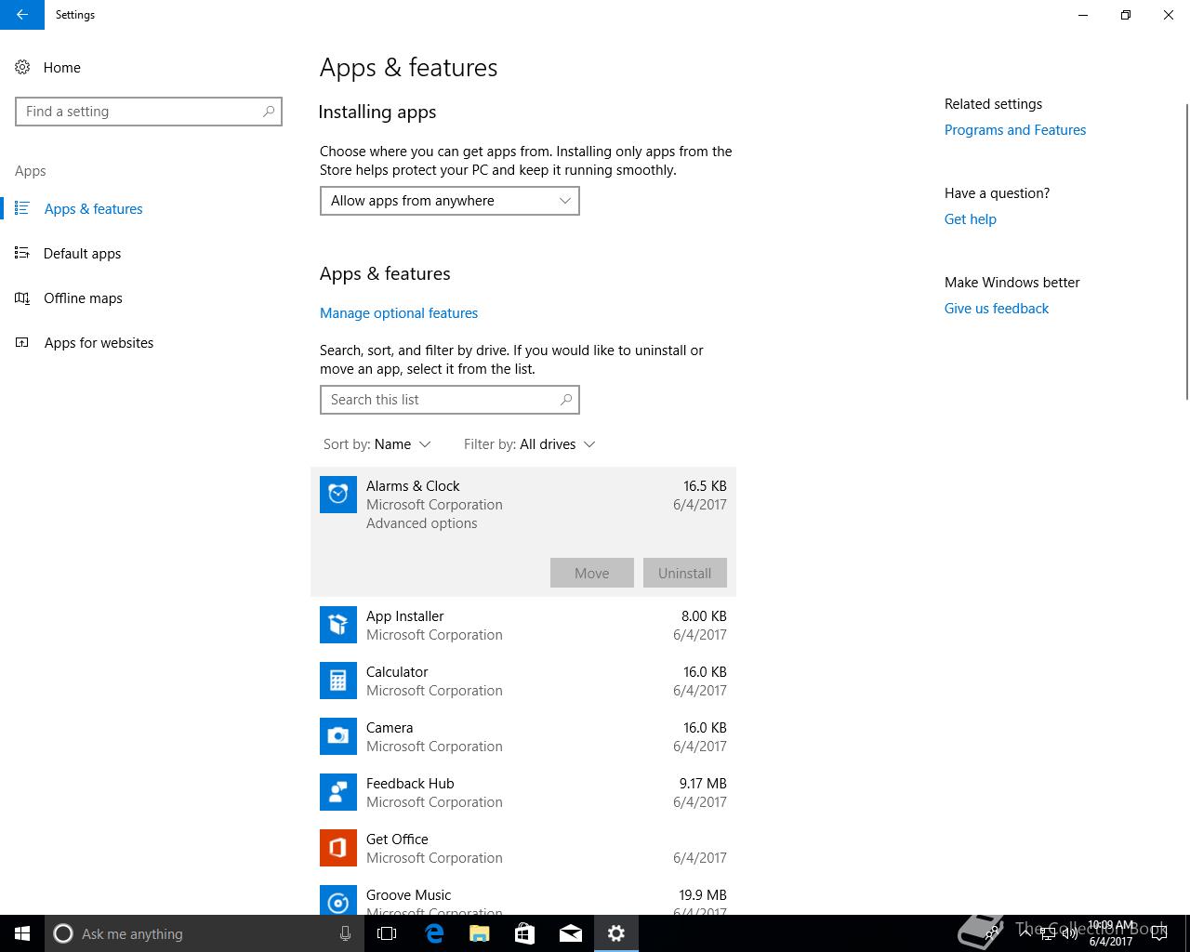Image resolution: width=1190 pixels, height=952 pixels.
Task: Click the Search this list field
Action: [x=450, y=400]
